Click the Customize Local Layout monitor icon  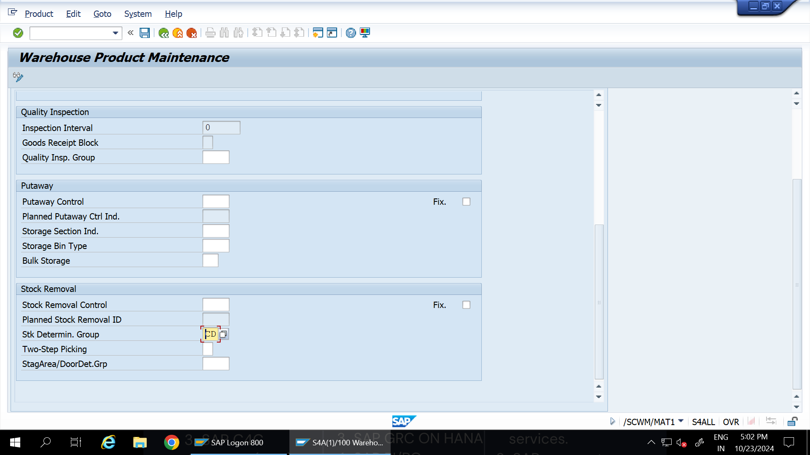[x=364, y=33]
